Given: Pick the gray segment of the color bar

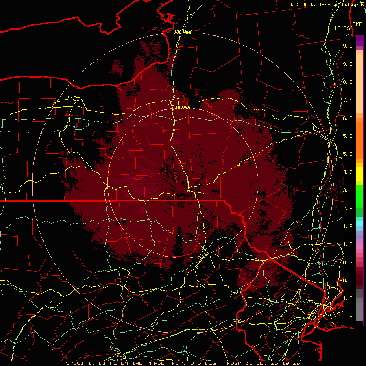Looking at the screenshot, I should 359,305.
